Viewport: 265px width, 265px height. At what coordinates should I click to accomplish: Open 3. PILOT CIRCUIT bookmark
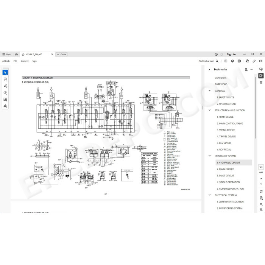click(x=226, y=176)
